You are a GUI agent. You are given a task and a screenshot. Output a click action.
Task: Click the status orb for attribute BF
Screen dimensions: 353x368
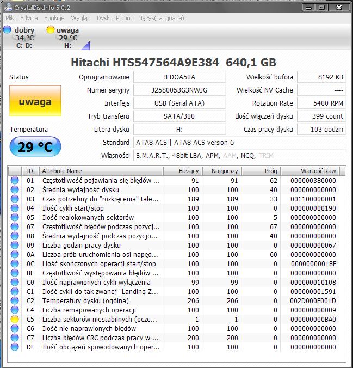pyautogui.click(x=15, y=273)
